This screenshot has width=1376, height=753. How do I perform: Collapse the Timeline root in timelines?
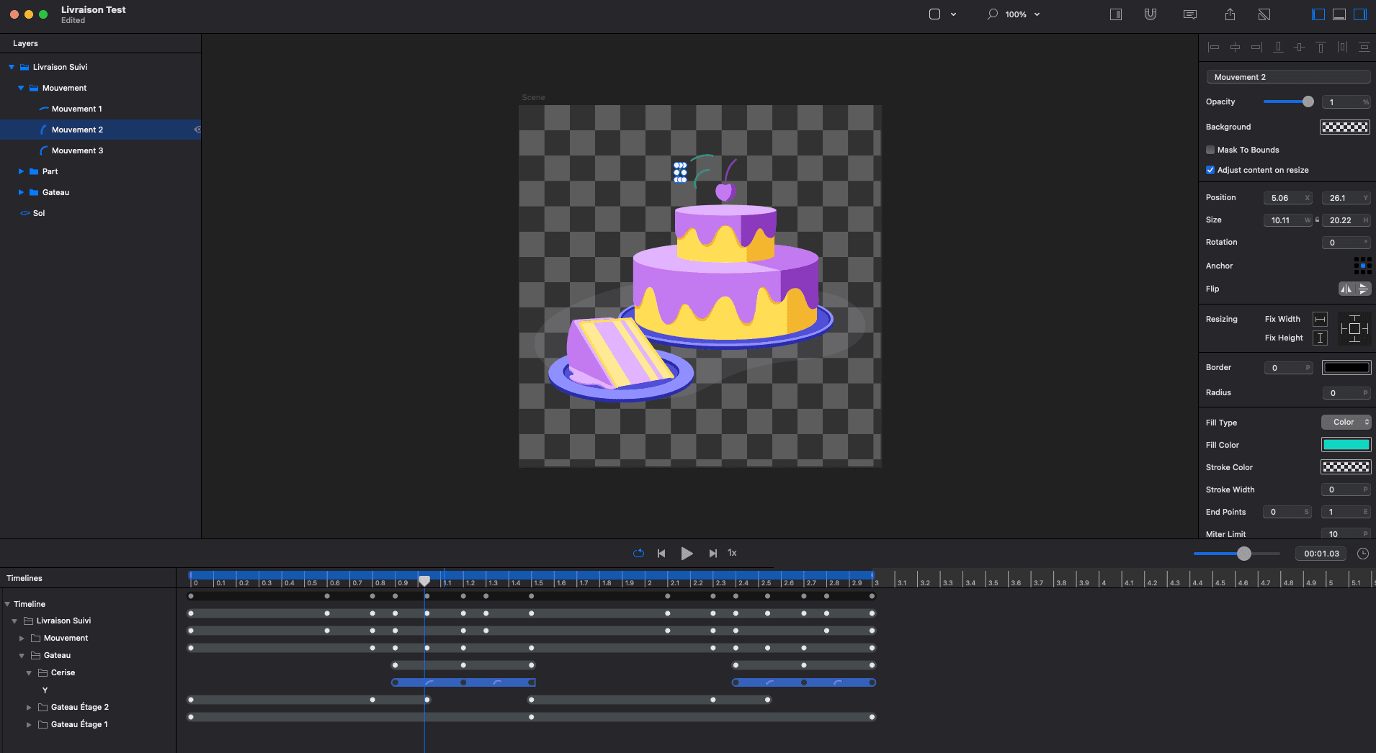(x=7, y=604)
